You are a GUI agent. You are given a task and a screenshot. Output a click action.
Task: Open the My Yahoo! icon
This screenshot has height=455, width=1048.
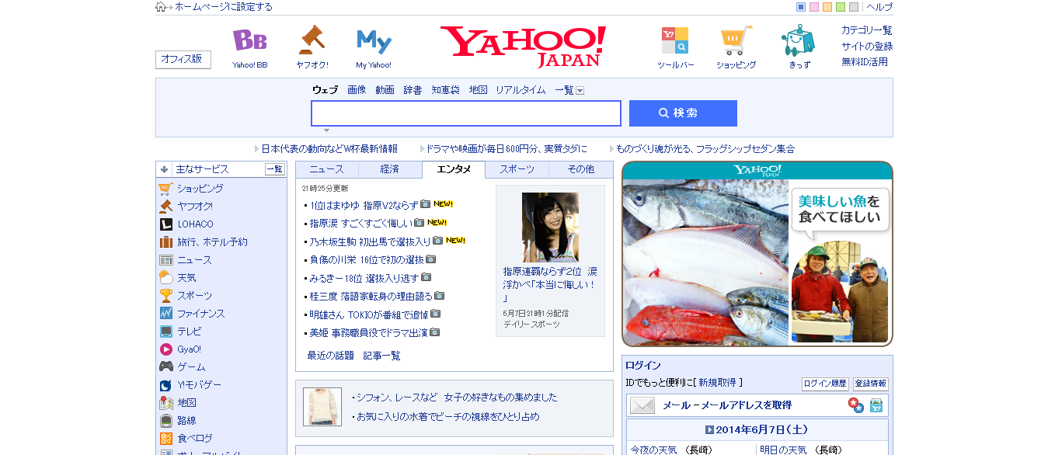[374, 41]
